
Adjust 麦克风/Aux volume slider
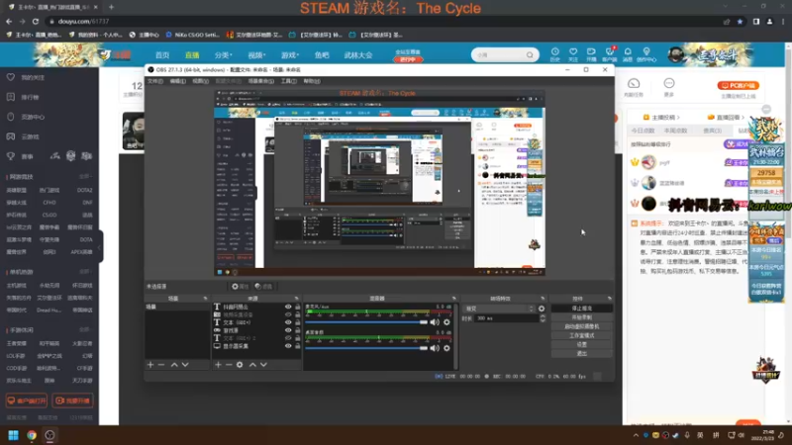pyautogui.click(x=366, y=322)
